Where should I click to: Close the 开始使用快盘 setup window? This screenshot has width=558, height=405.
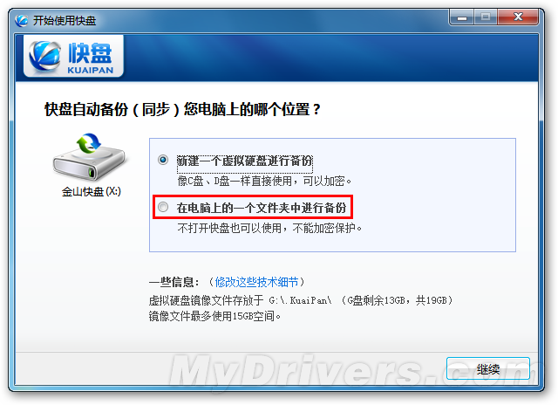pos(518,17)
